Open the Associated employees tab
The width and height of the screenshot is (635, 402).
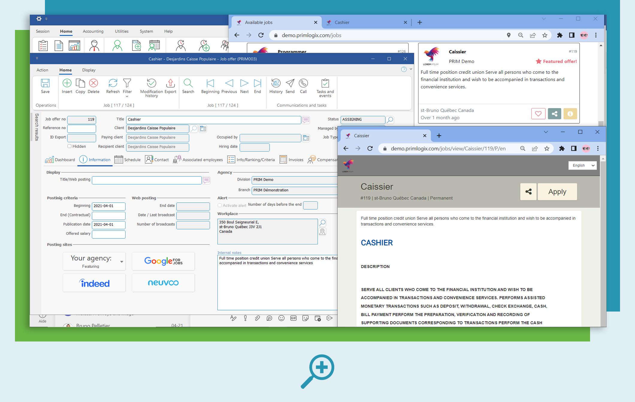[198, 160]
